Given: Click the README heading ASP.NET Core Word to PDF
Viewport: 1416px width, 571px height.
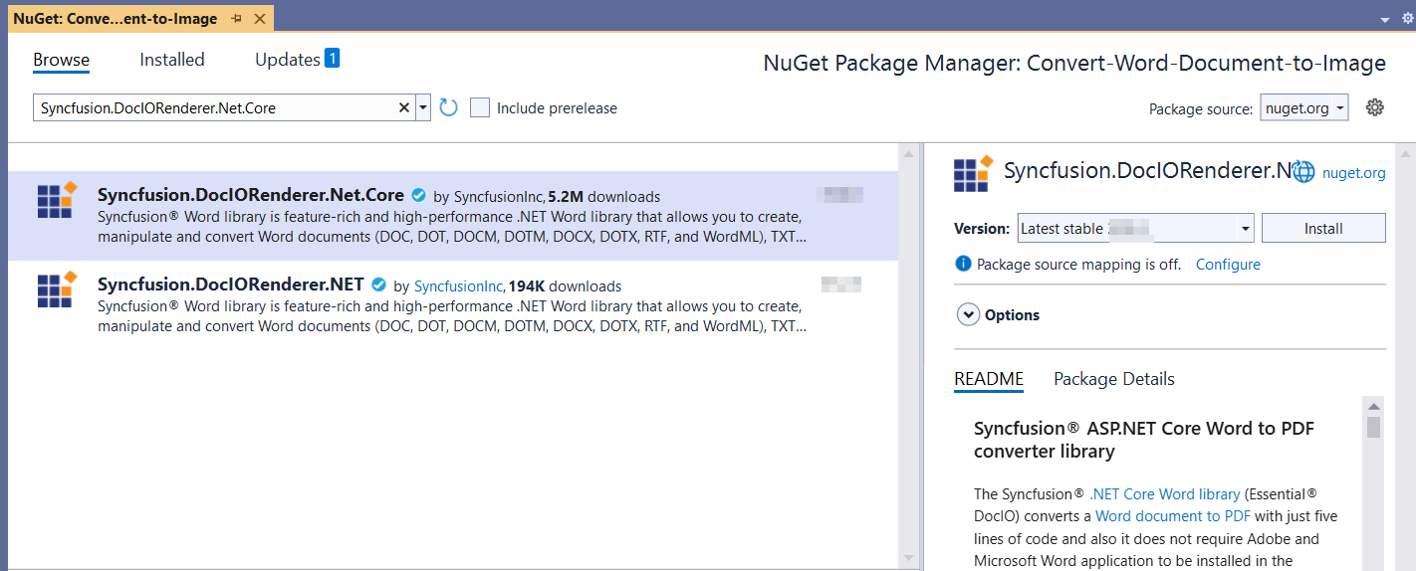Looking at the screenshot, I should (x=1144, y=440).
